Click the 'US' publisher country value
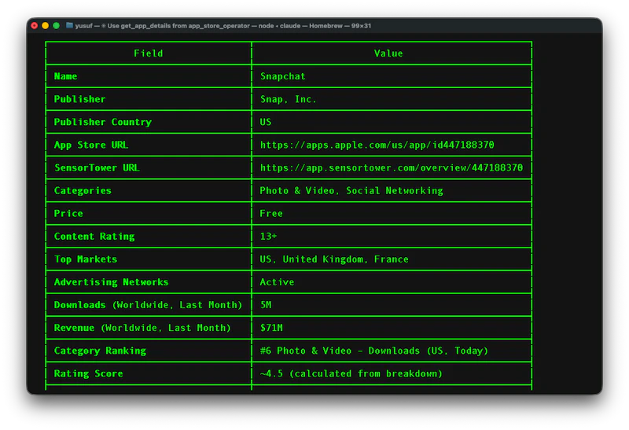This screenshot has height=430, width=629. pos(266,122)
